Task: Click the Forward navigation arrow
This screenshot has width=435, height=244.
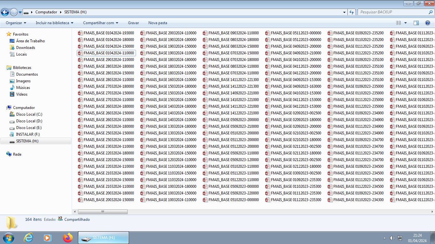Action: click(x=14, y=12)
